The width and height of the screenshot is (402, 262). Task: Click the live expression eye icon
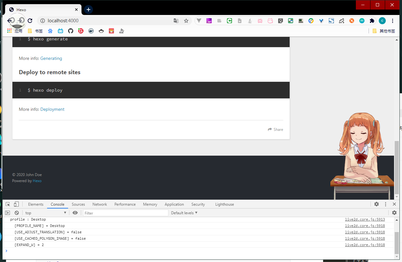(x=75, y=213)
